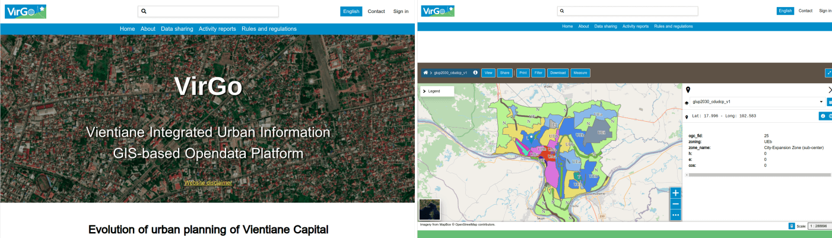Click Sign in on the map window
The width and height of the screenshot is (832, 238).
[825, 11]
